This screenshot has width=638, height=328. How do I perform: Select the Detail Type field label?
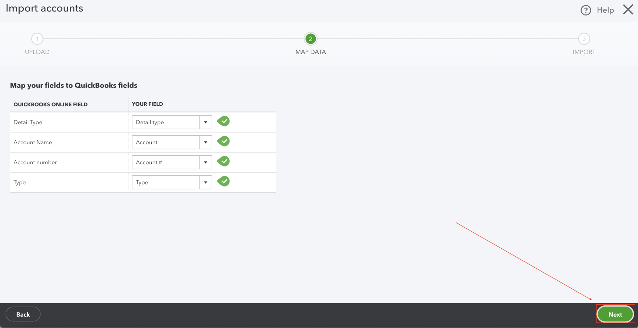[28, 122]
